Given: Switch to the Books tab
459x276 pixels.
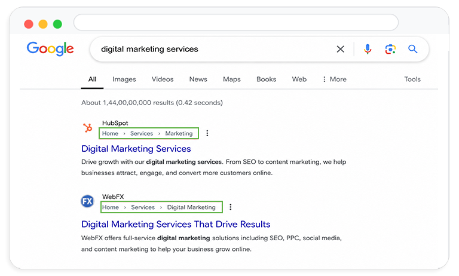Looking at the screenshot, I should [267, 79].
